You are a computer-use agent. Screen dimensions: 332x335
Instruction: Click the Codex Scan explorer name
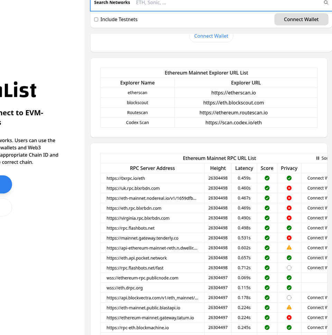137,123
